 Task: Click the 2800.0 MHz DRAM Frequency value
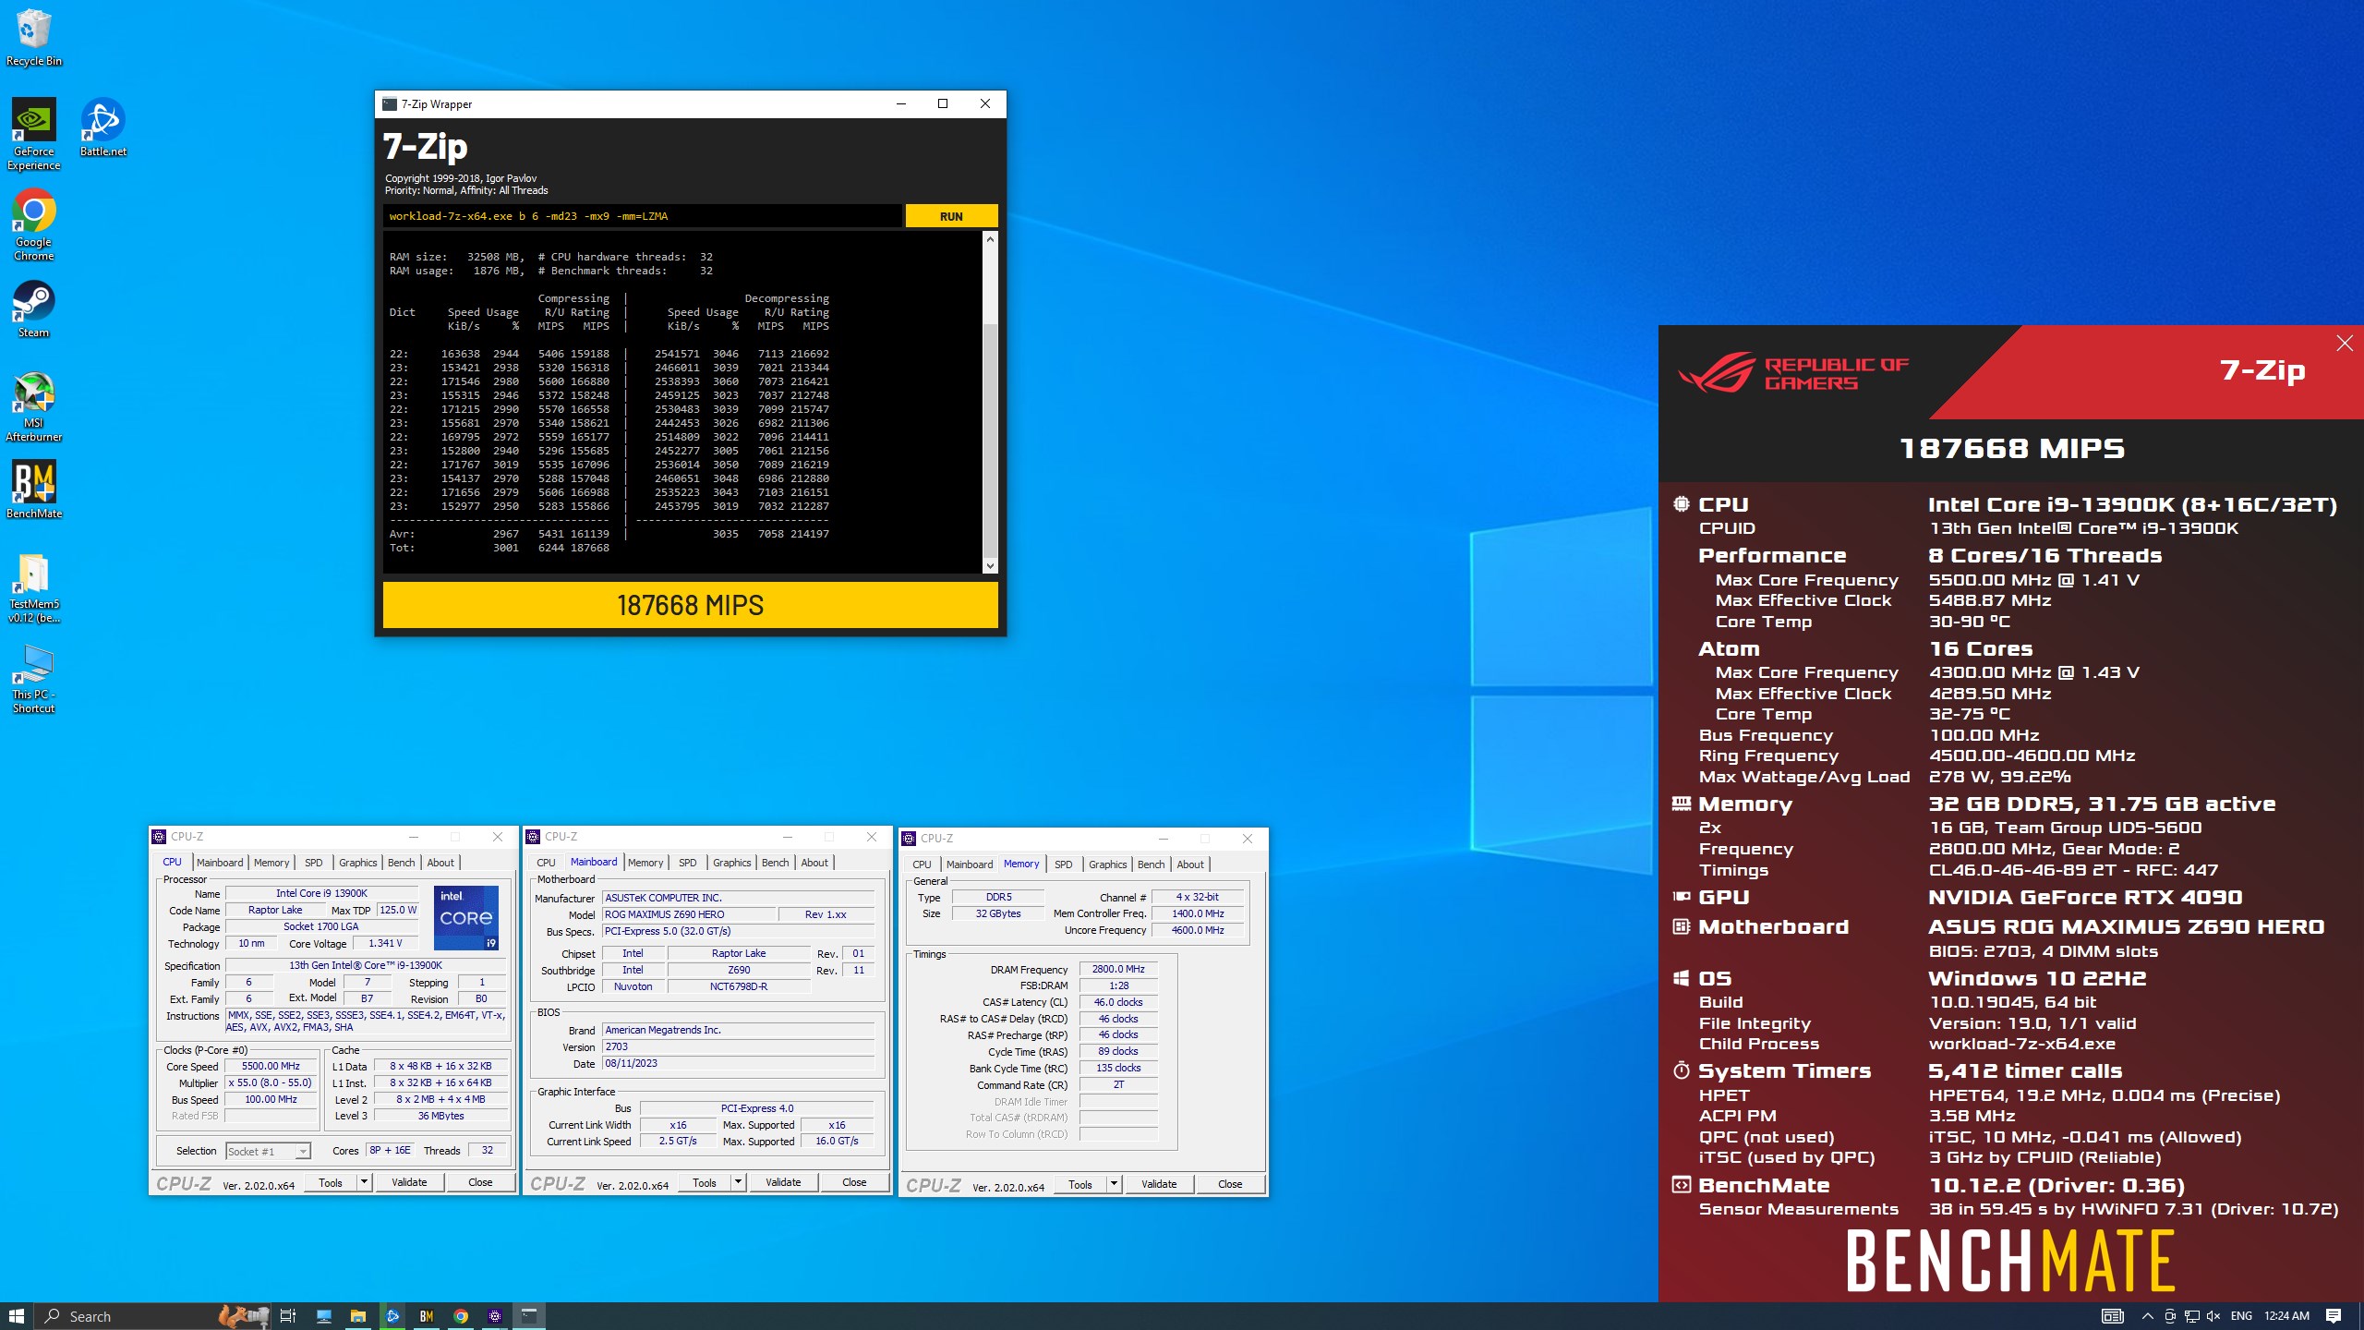pos(1118,969)
